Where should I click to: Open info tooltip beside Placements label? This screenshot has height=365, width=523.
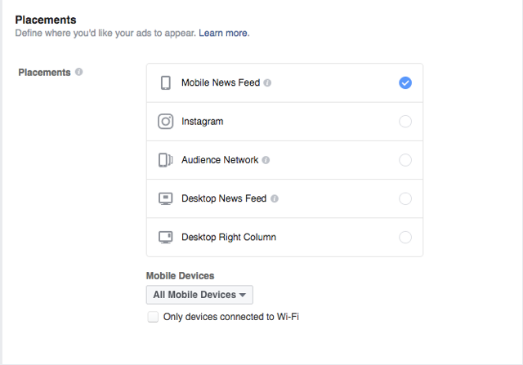click(78, 72)
